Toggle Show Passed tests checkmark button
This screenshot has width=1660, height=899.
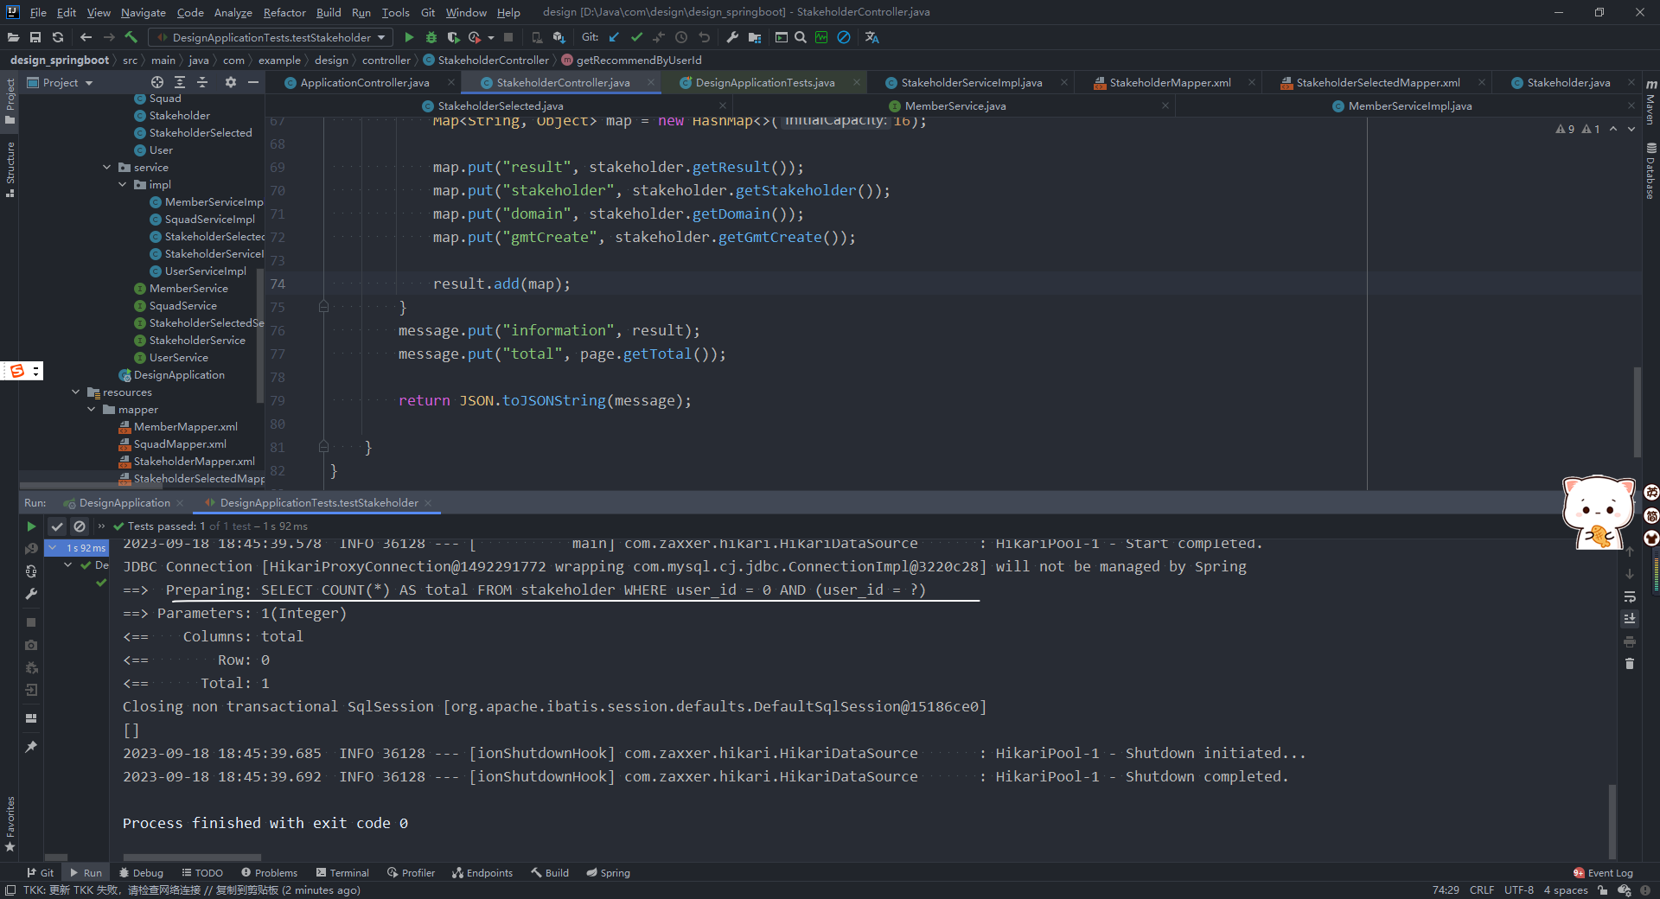pyautogui.click(x=57, y=526)
